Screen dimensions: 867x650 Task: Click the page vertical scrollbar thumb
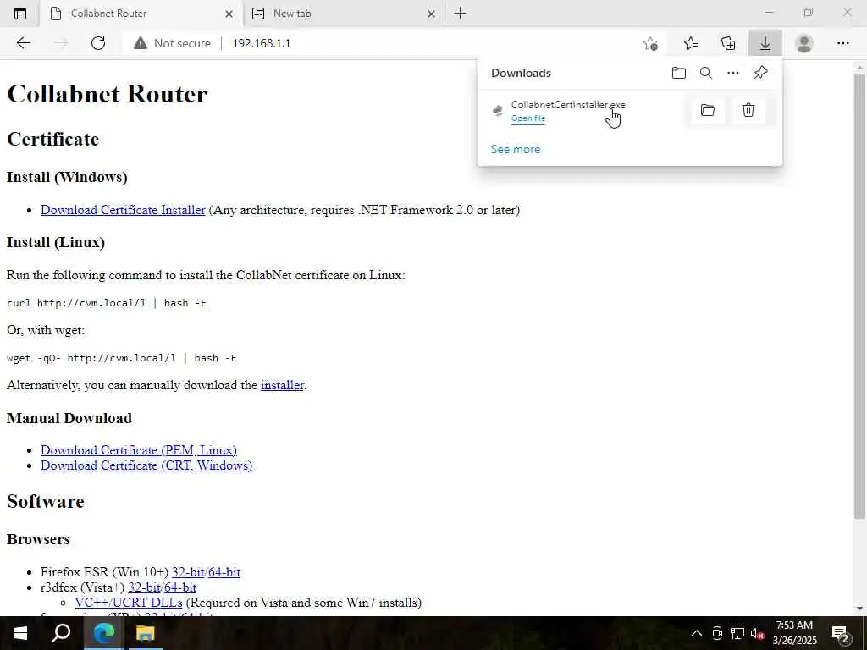pyautogui.click(x=859, y=295)
